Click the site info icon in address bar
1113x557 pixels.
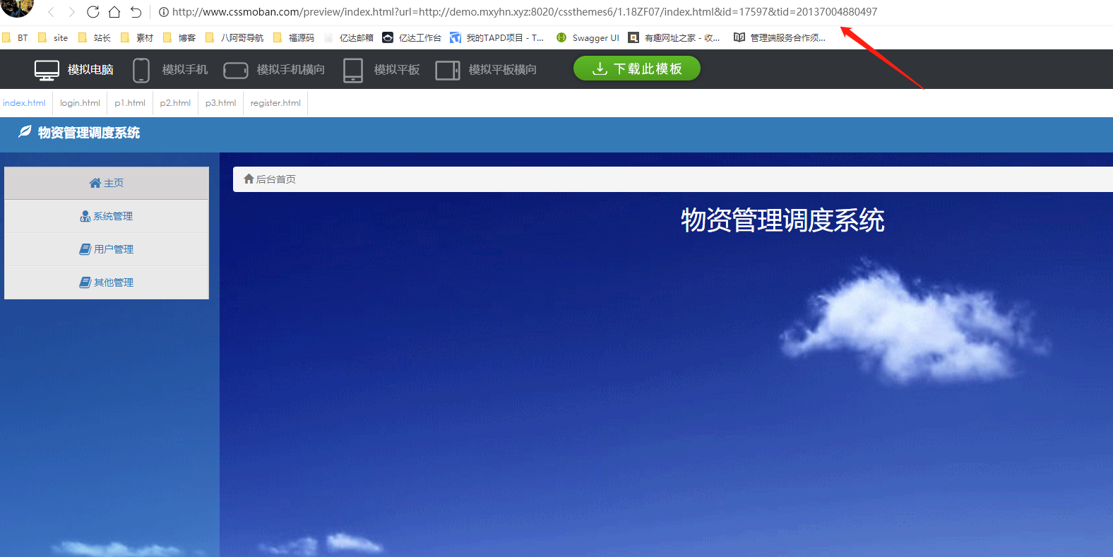pyautogui.click(x=164, y=12)
